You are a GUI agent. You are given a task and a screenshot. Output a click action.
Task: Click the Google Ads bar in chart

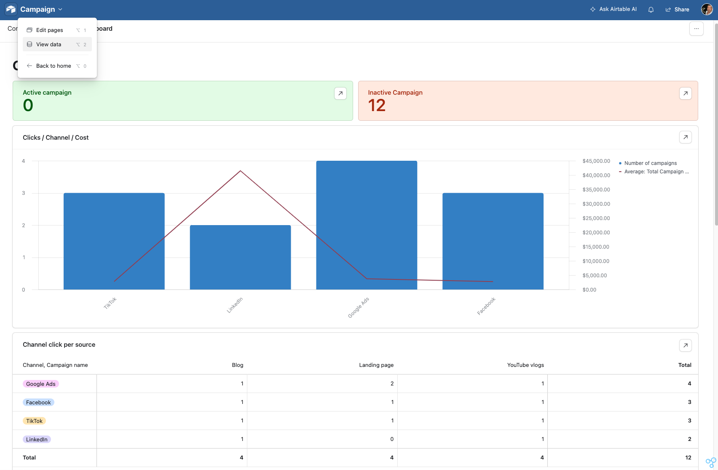coord(367,225)
